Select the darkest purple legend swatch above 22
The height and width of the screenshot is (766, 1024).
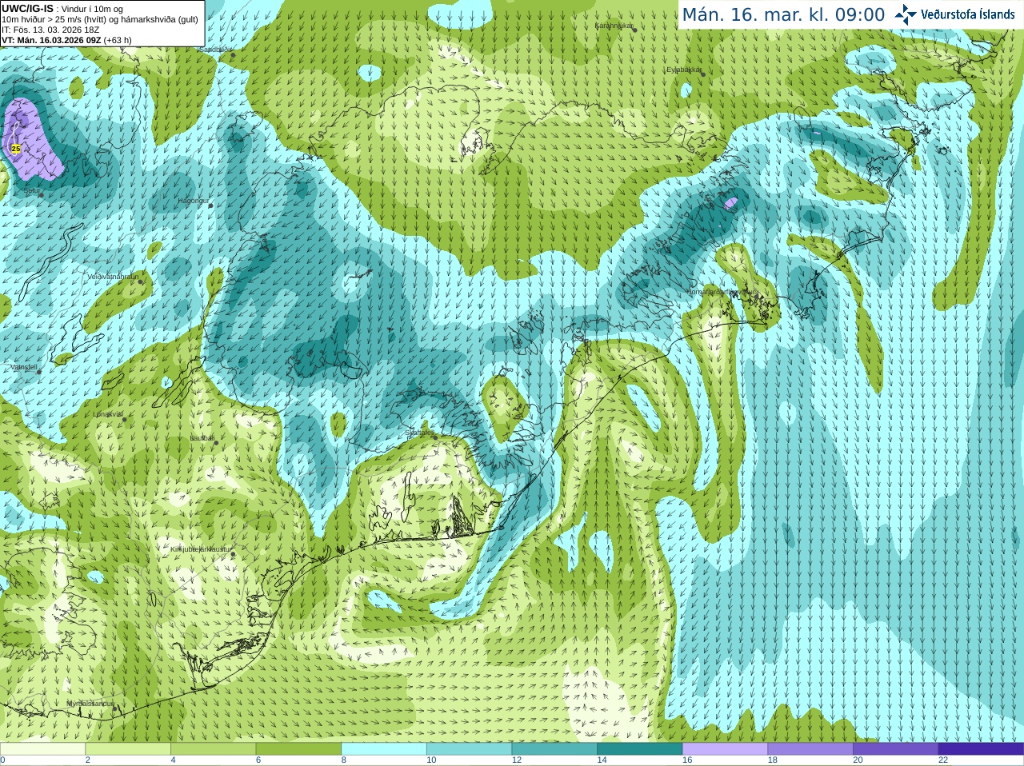(x=982, y=749)
